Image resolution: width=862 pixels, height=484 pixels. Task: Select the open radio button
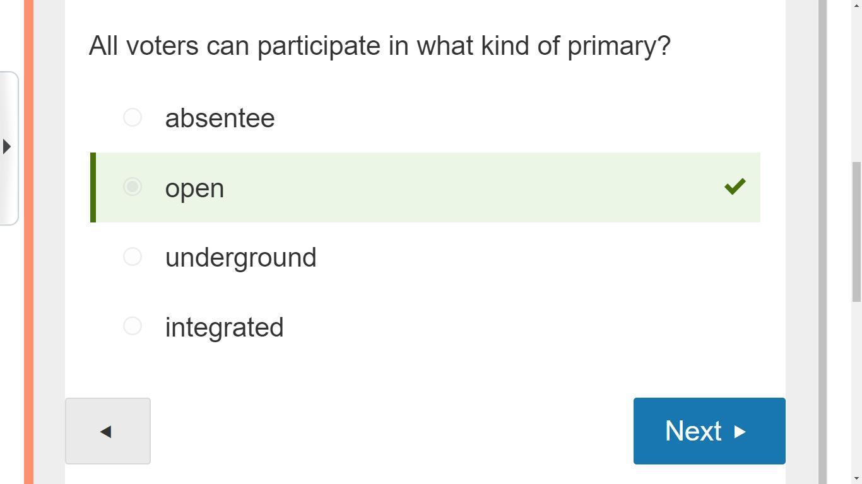pos(133,187)
